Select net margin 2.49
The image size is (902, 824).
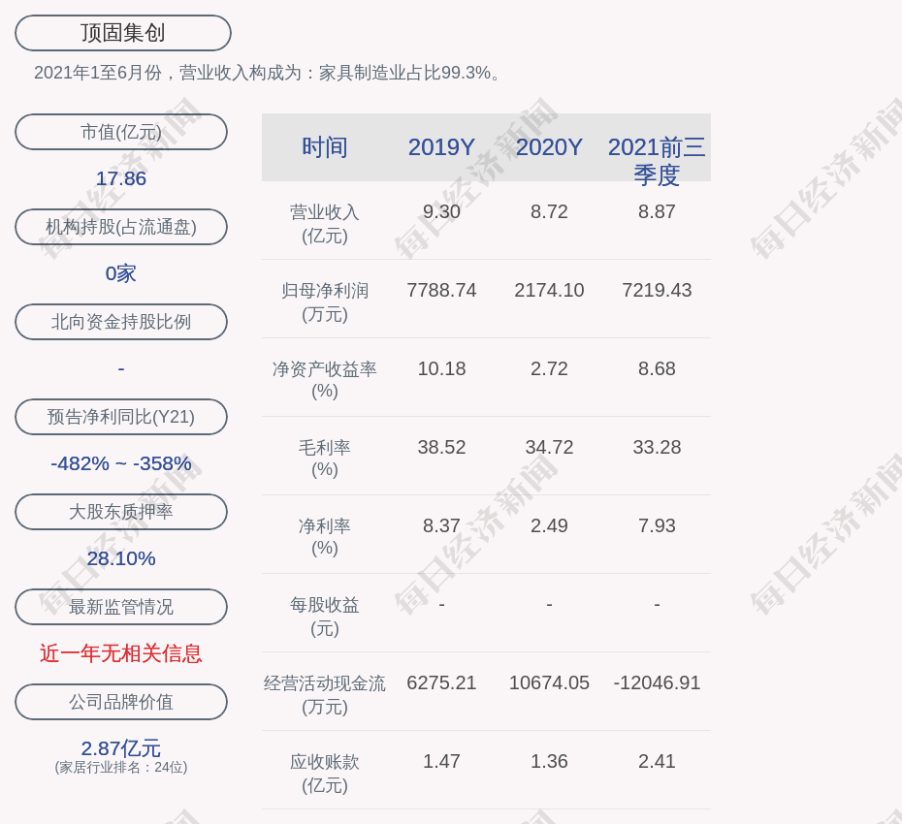(x=549, y=525)
